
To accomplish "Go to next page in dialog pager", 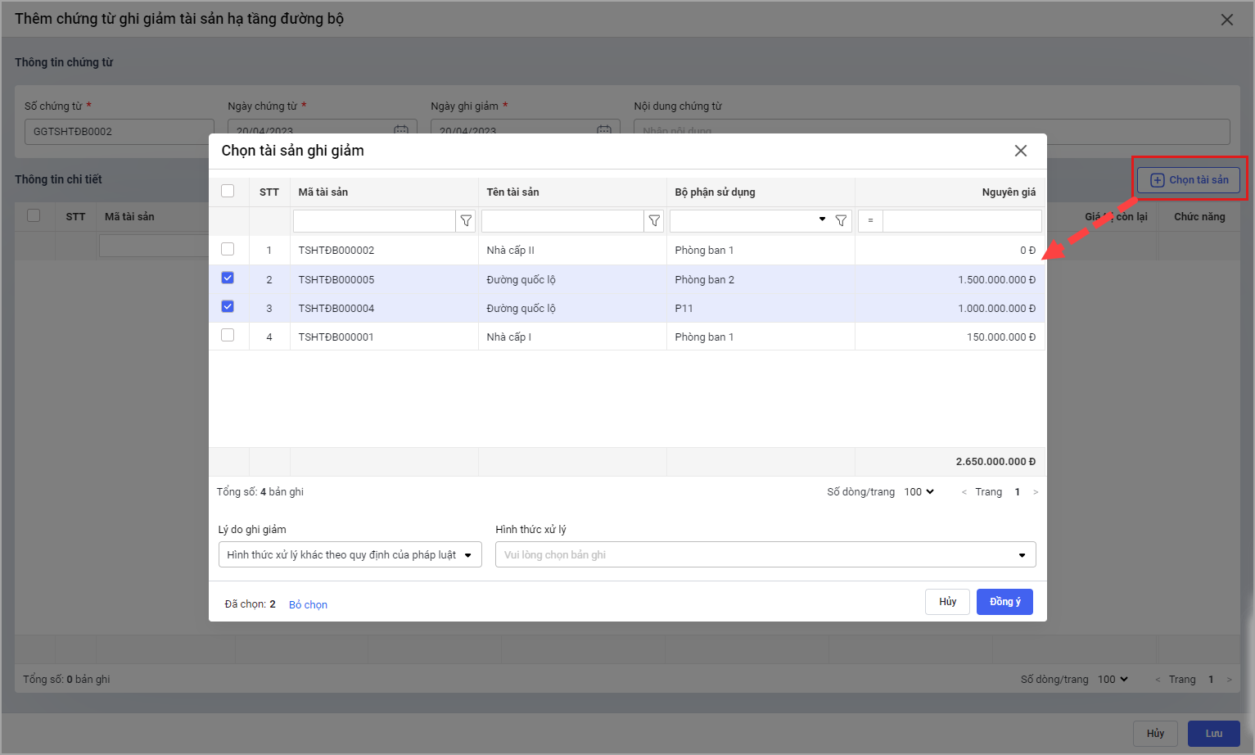I will click(1036, 492).
